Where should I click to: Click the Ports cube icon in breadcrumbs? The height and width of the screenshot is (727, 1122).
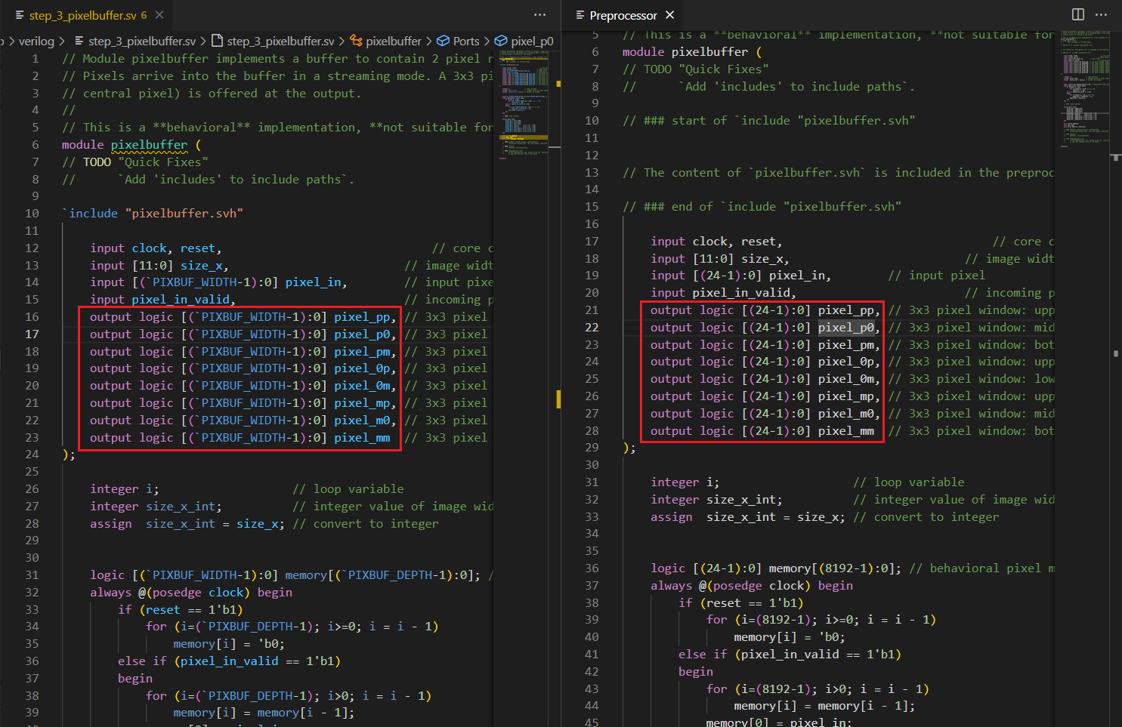coord(444,41)
